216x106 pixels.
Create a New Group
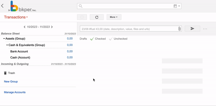click(x=11, y=82)
